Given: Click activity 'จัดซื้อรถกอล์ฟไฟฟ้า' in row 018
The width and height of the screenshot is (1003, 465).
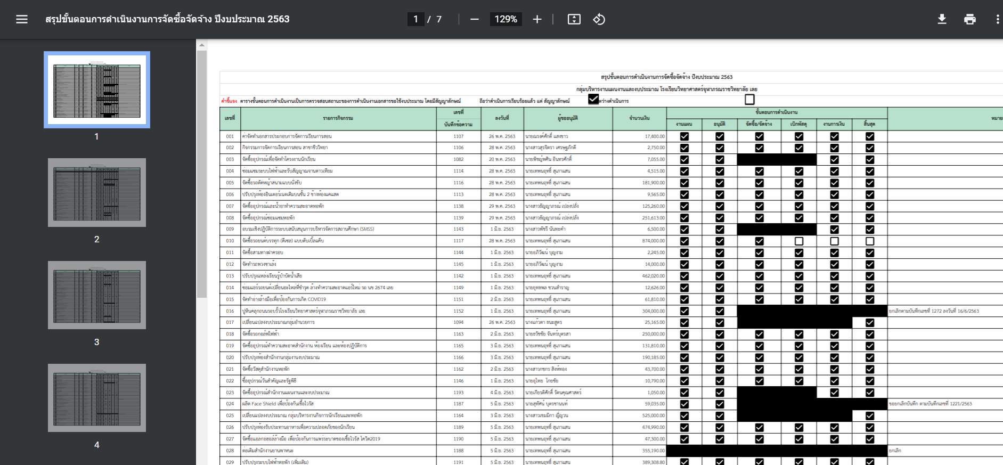Looking at the screenshot, I should 260,334.
